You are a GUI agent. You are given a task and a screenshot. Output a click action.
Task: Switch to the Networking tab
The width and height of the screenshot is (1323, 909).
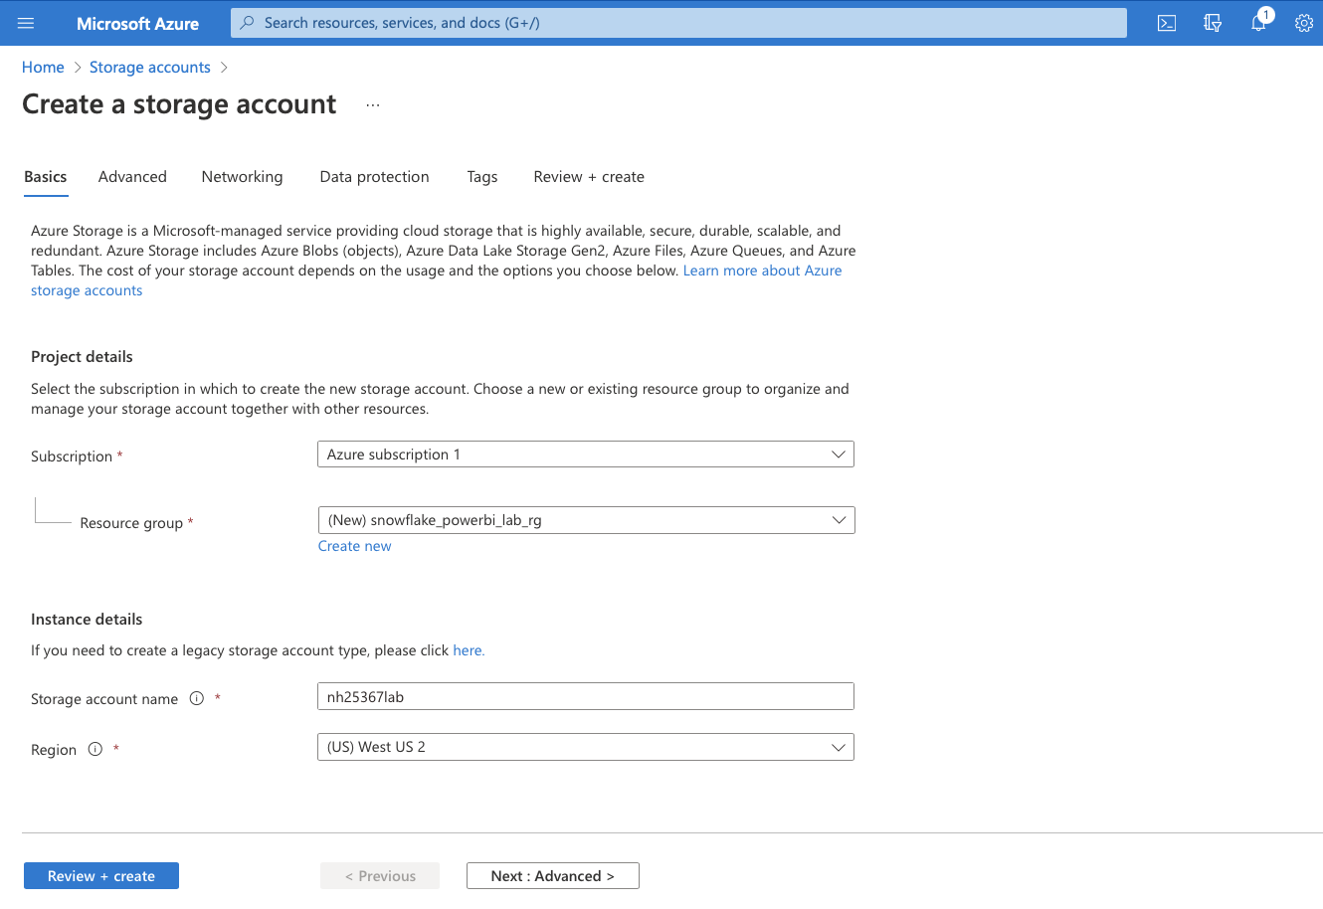pos(242,176)
